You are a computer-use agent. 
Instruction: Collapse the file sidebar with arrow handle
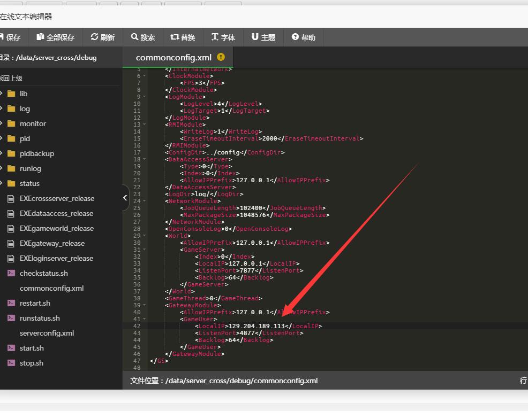pos(125,198)
